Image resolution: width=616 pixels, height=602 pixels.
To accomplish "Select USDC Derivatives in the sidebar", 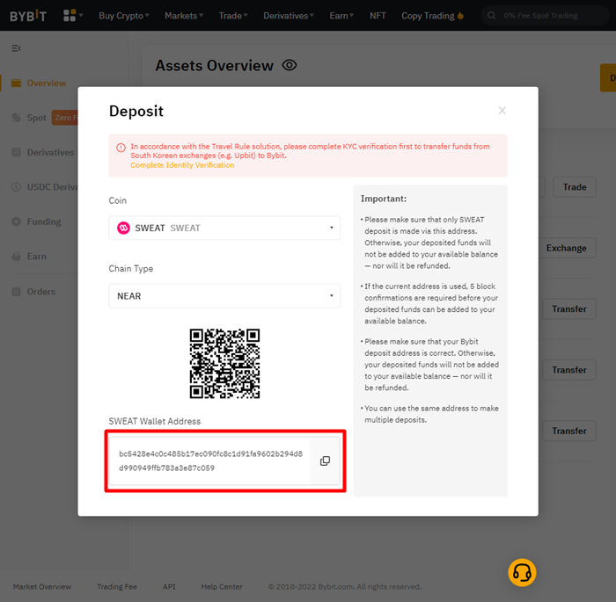I will coord(52,187).
